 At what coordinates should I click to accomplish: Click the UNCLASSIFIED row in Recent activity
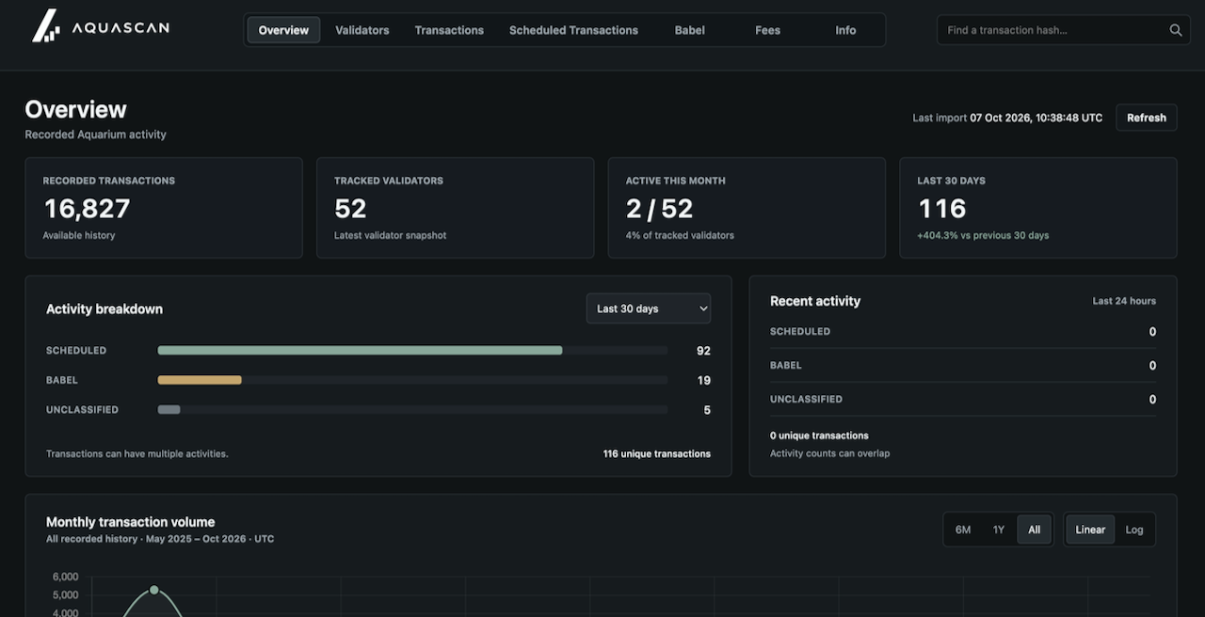tap(963, 399)
